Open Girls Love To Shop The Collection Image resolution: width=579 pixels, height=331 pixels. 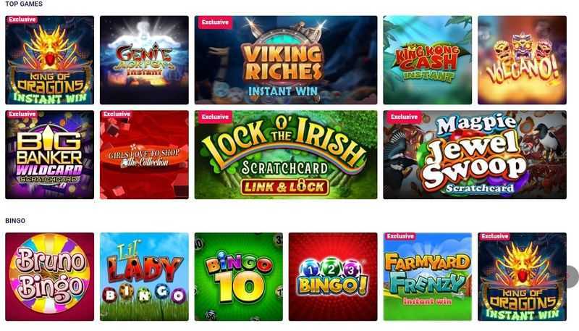144,154
